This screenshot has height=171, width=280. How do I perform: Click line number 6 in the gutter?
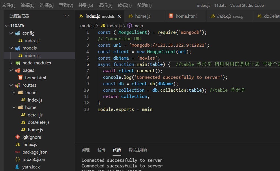[88, 64]
